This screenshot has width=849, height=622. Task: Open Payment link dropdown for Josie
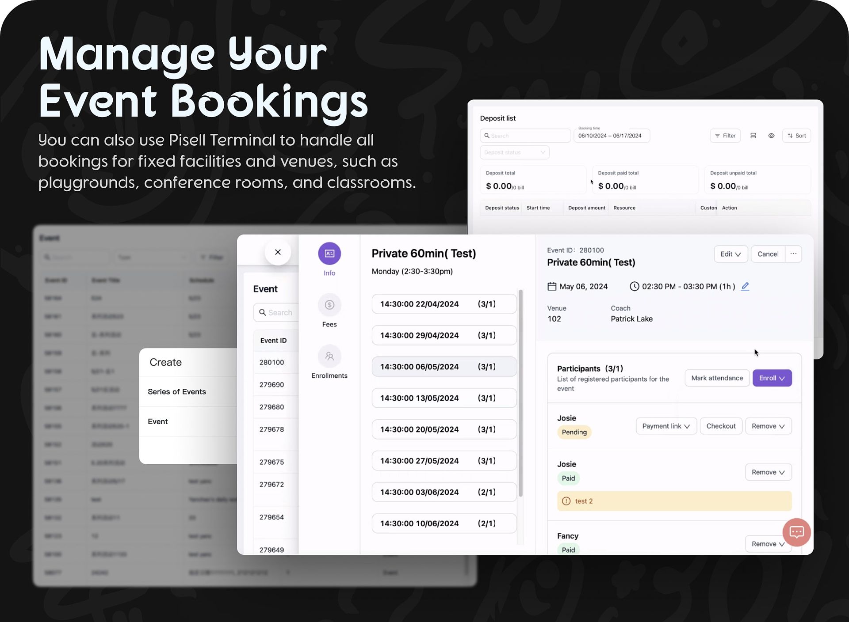pos(666,426)
